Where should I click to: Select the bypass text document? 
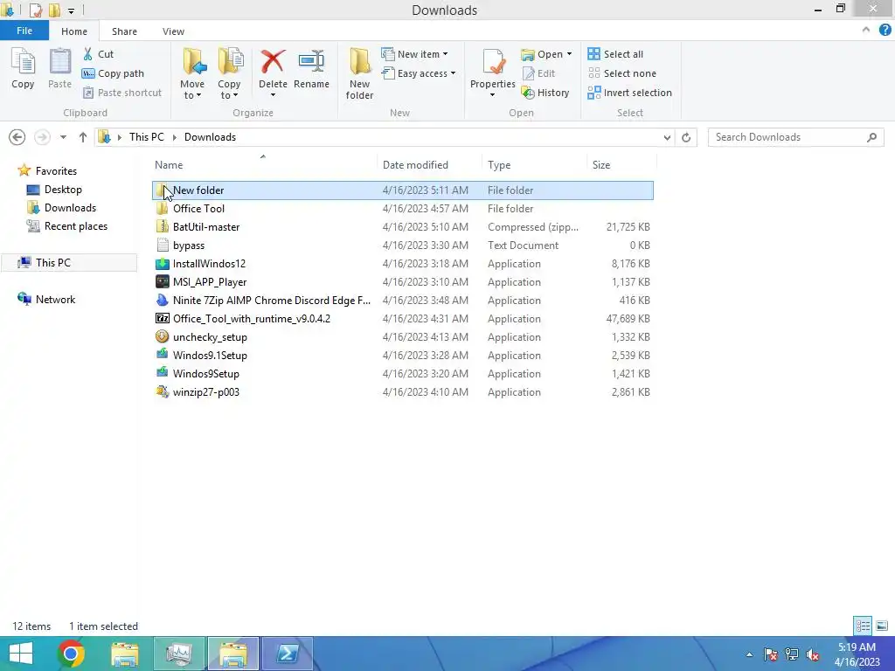point(402,246)
